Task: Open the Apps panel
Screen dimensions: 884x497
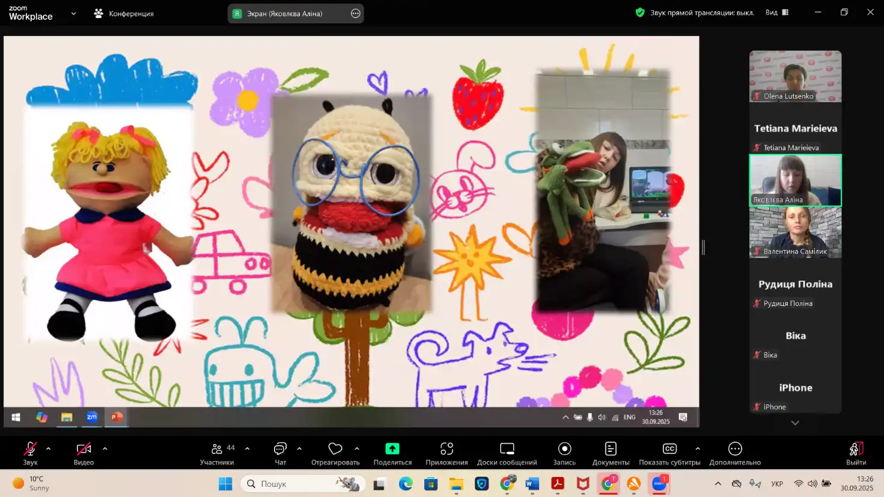Action: coord(447,450)
